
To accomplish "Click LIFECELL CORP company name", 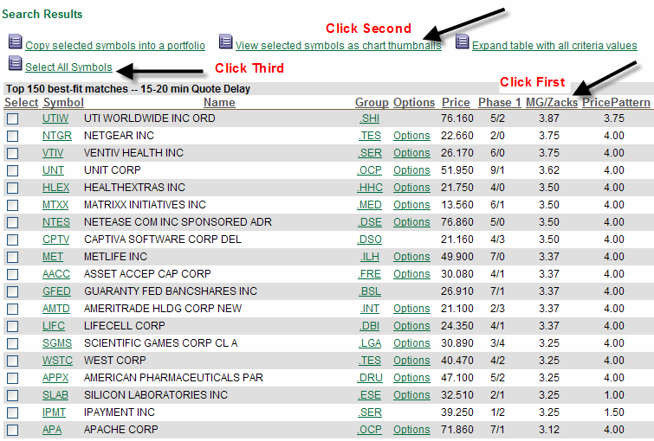I will tap(124, 326).
